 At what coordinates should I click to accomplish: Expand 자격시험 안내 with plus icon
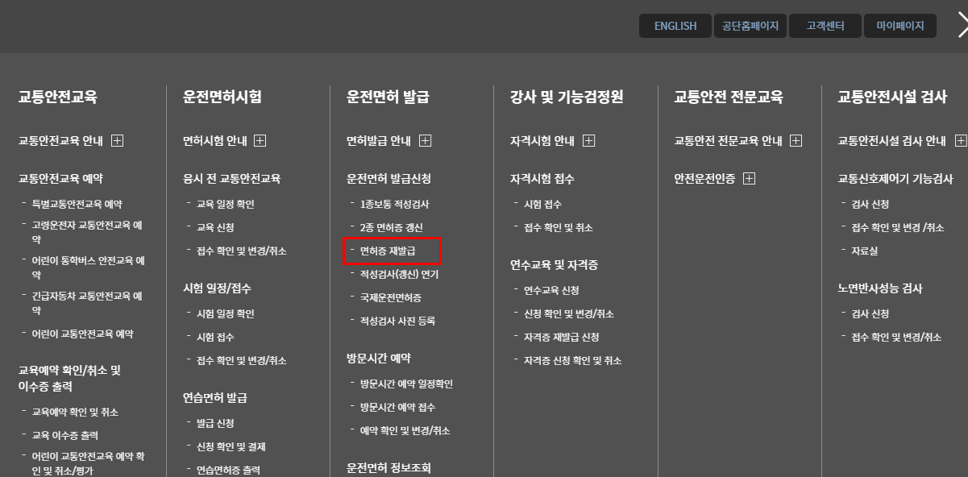pyautogui.click(x=588, y=141)
